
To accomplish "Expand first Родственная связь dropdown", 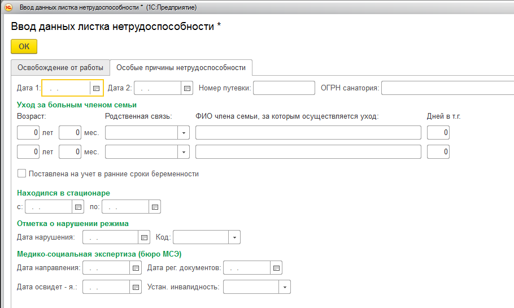I will 184,133.
